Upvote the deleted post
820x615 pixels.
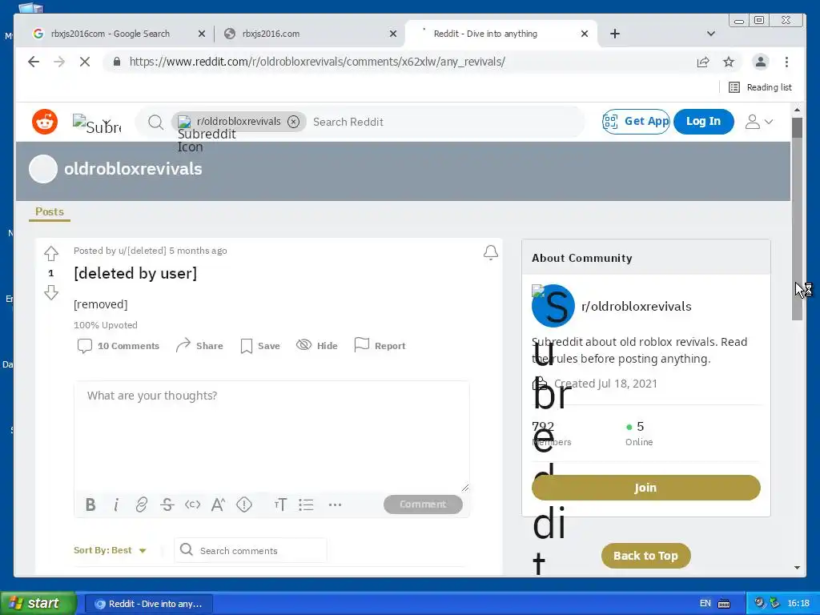pos(51,254)
